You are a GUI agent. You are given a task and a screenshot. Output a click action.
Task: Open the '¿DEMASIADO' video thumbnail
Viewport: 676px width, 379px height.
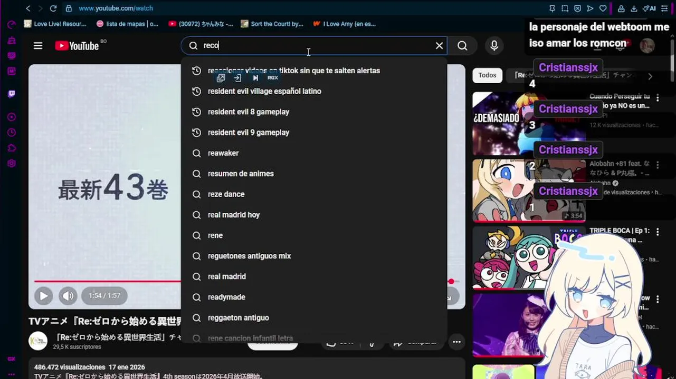529,124
